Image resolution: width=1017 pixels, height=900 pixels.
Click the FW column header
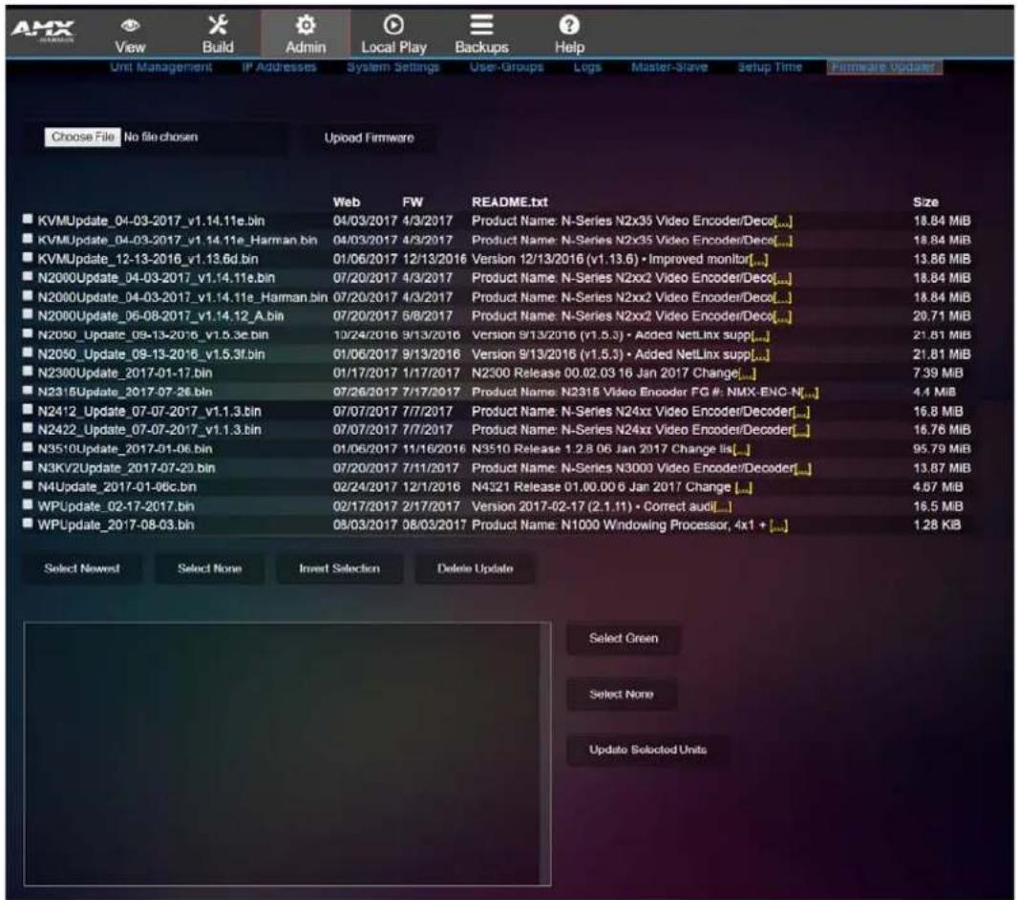(413, 202)
